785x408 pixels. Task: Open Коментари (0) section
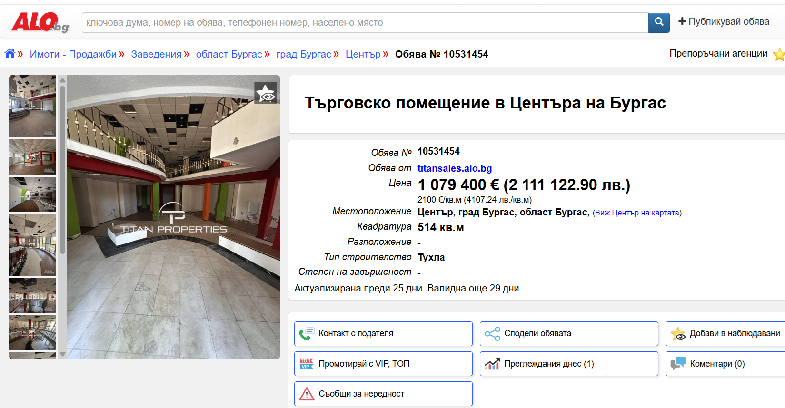[725, 364]
